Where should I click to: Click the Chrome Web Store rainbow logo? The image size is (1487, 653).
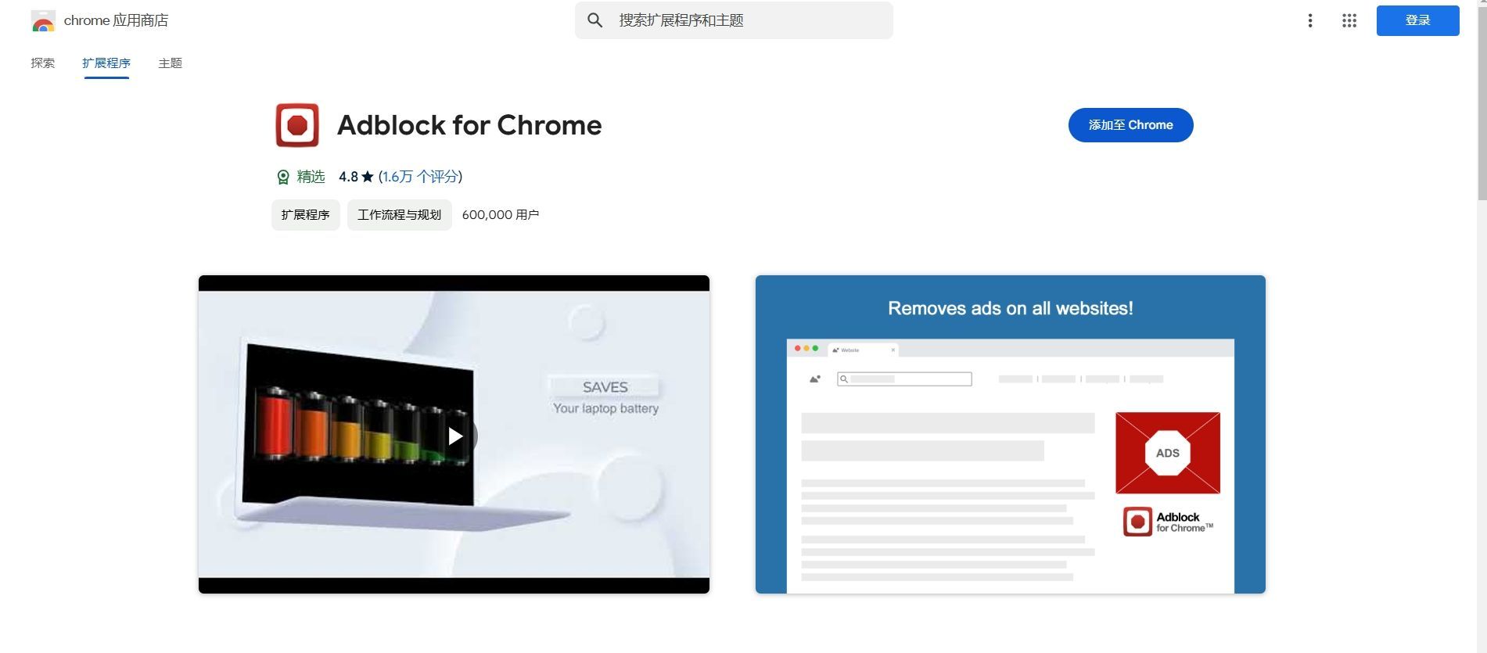pyautogui.click(x=43, y=21)
